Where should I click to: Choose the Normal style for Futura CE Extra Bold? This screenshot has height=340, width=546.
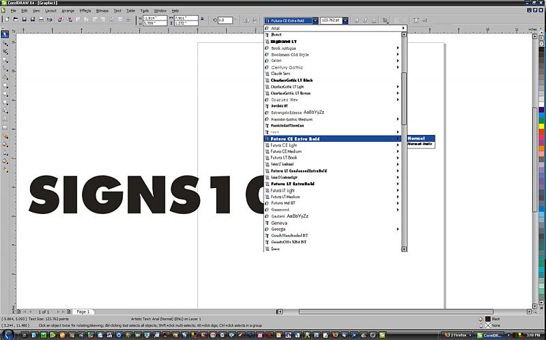point(421,138)
